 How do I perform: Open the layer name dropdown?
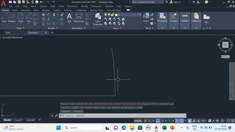pyautogui.click(x=140, y=15)
